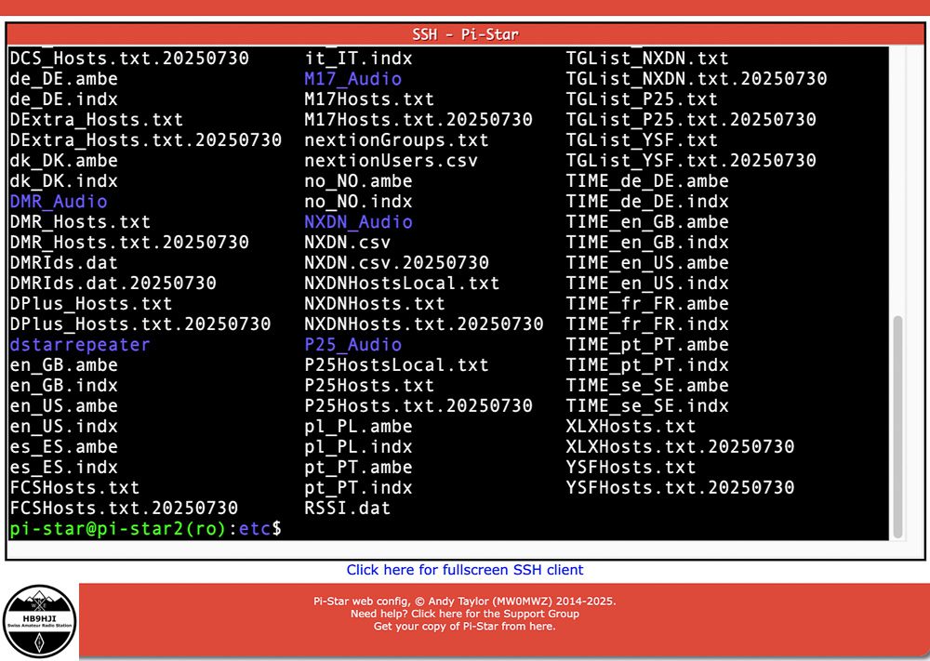Click the nextionUsers.csv file name
The width and height of the screenshot is (930, 661).
click(391, 161)
